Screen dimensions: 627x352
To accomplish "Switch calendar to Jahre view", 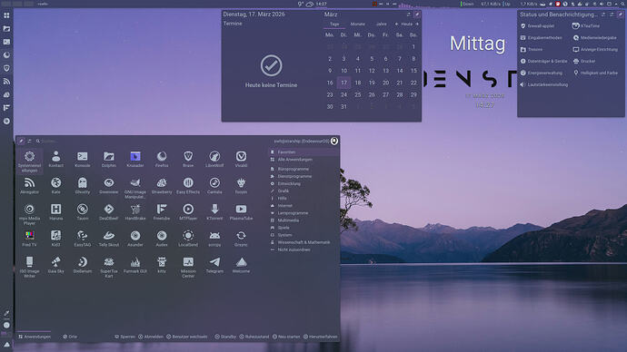I will click(x=381, y=24).
